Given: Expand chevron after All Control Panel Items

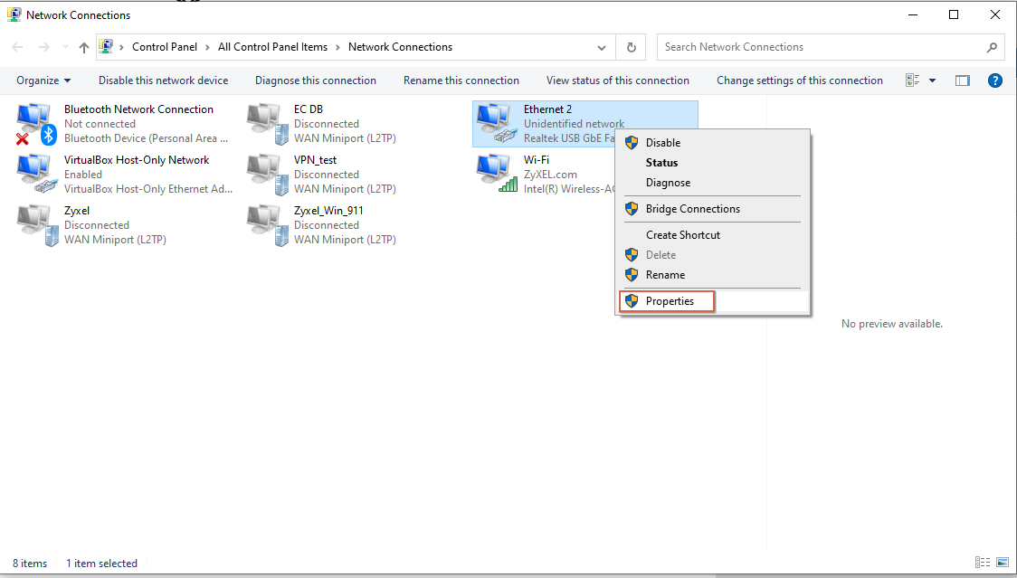Looking at the screenshot, I should pyautogui.click(x=337, y=47).
